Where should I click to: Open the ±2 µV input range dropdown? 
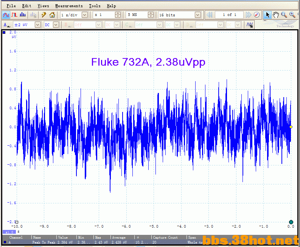click(37, 25)
